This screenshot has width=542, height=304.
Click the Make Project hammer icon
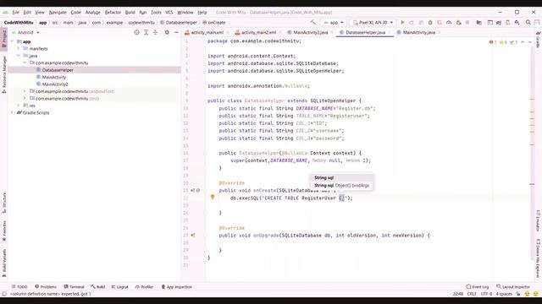click(312, 23)
